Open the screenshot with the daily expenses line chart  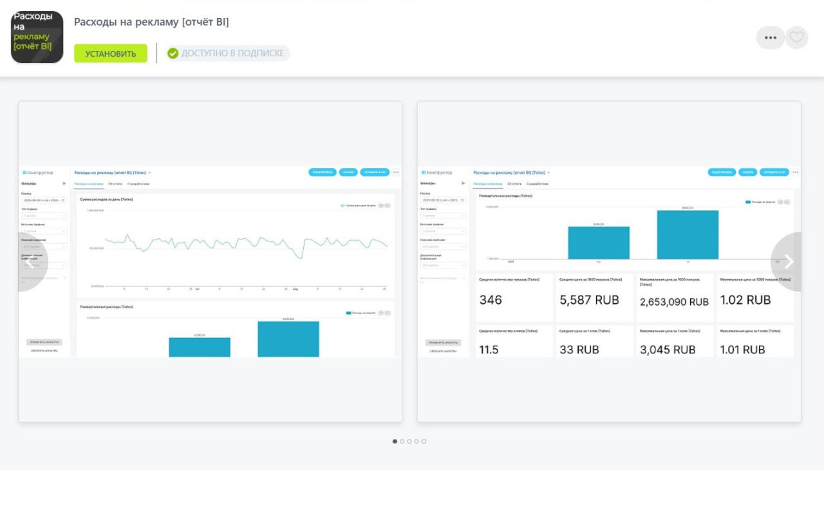pyautogui.click(x=210, y=262)
